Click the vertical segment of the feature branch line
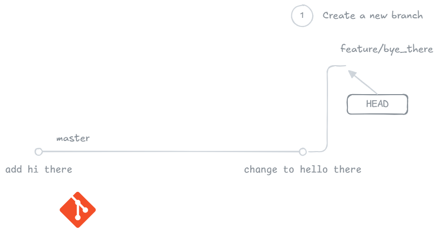This screenshot has width=438, height=233. pyautogui.click(x=326, y=109)
